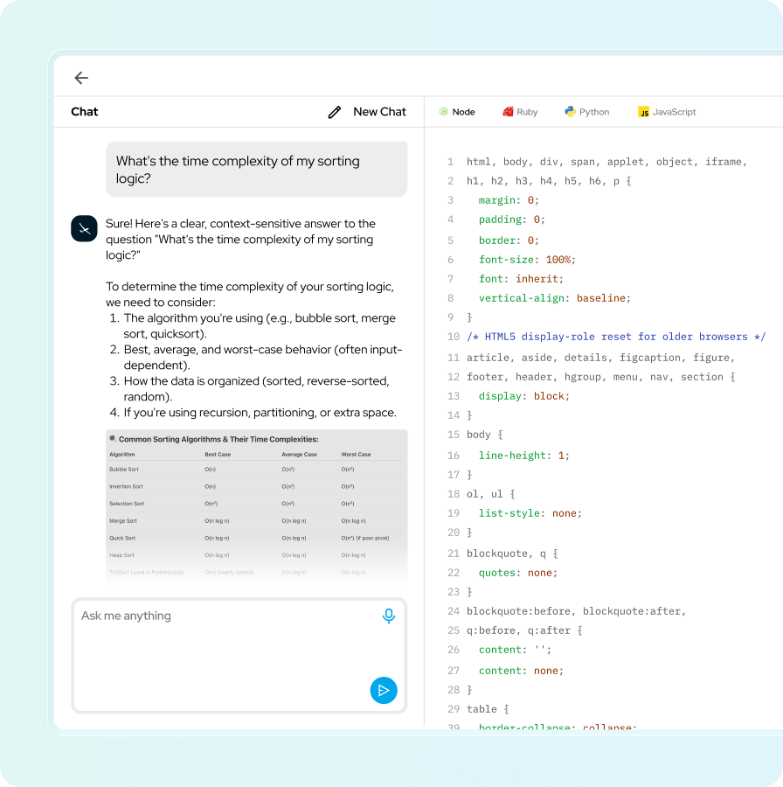Click the yellow JS logo icon
Image resolution: width=783 pixels, height=787 pixels.
coord(643,112)
